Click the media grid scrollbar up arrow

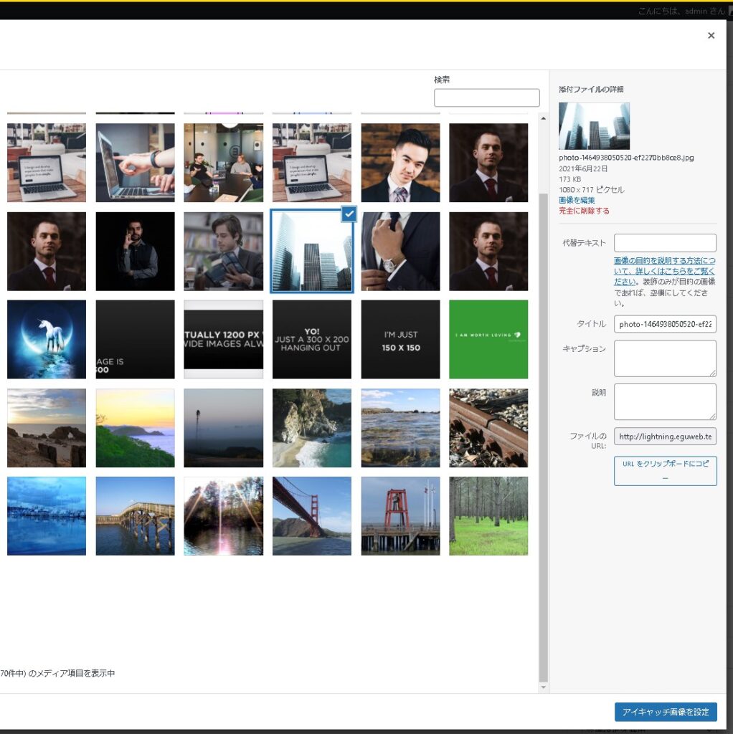[x=543, y=118]
